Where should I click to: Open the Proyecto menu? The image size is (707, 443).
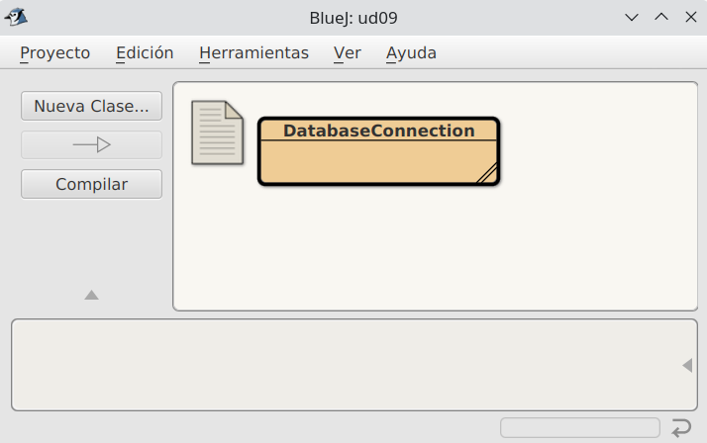tap(54, 53)
